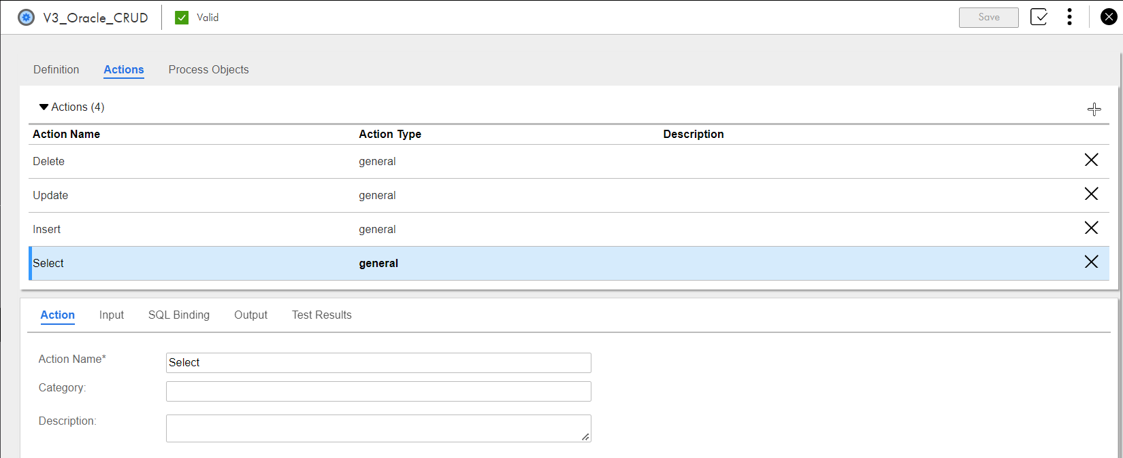Select the Insert action row
Image resolution: width=1123 pixels, height=458 pixels.
point(569,230)
